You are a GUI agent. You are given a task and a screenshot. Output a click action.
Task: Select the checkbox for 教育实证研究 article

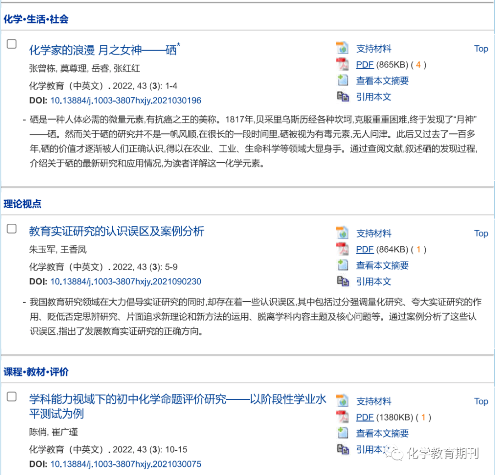tap(11, 228)
